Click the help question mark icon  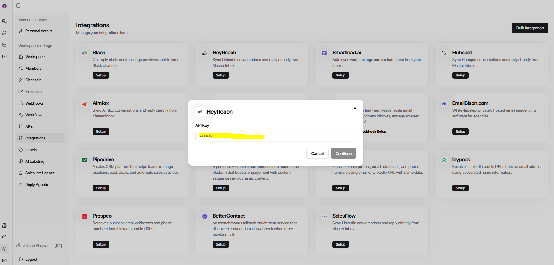point(4,237)
